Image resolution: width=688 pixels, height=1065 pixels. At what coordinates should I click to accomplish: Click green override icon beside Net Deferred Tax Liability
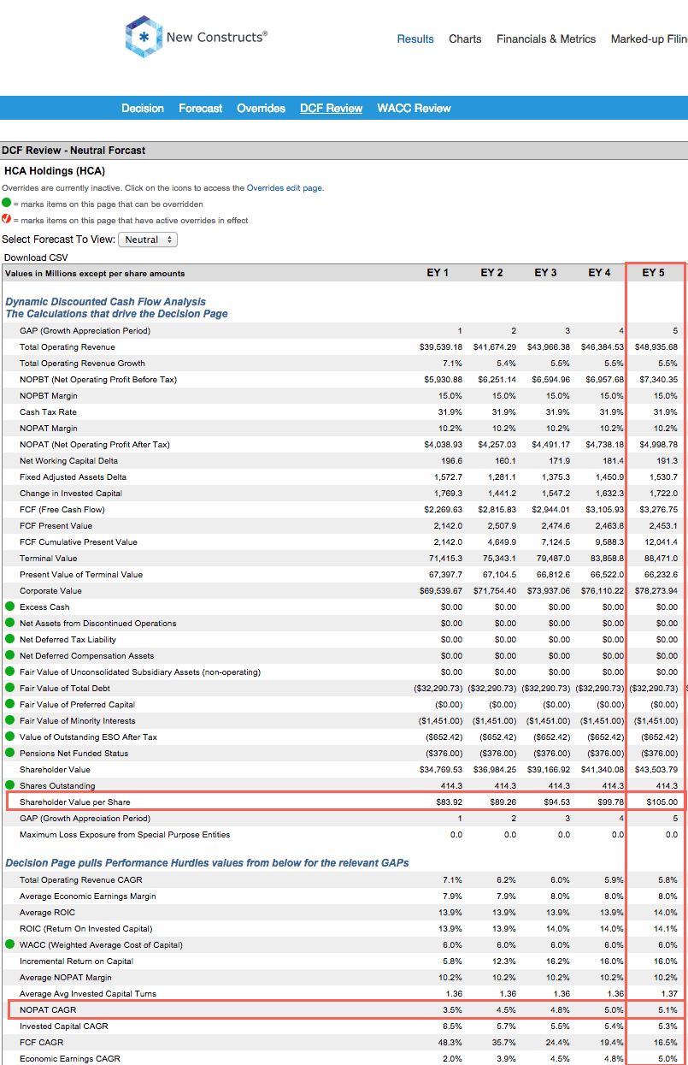10,639
